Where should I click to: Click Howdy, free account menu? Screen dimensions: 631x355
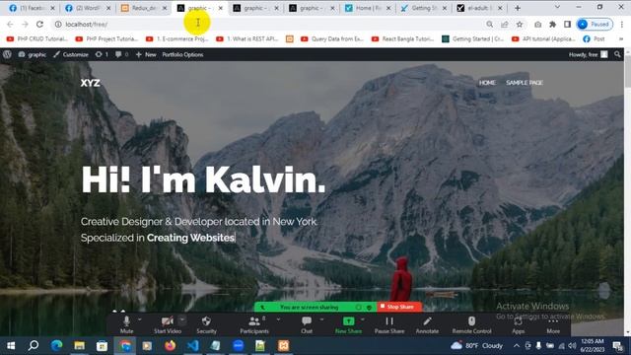click(588, 54)
